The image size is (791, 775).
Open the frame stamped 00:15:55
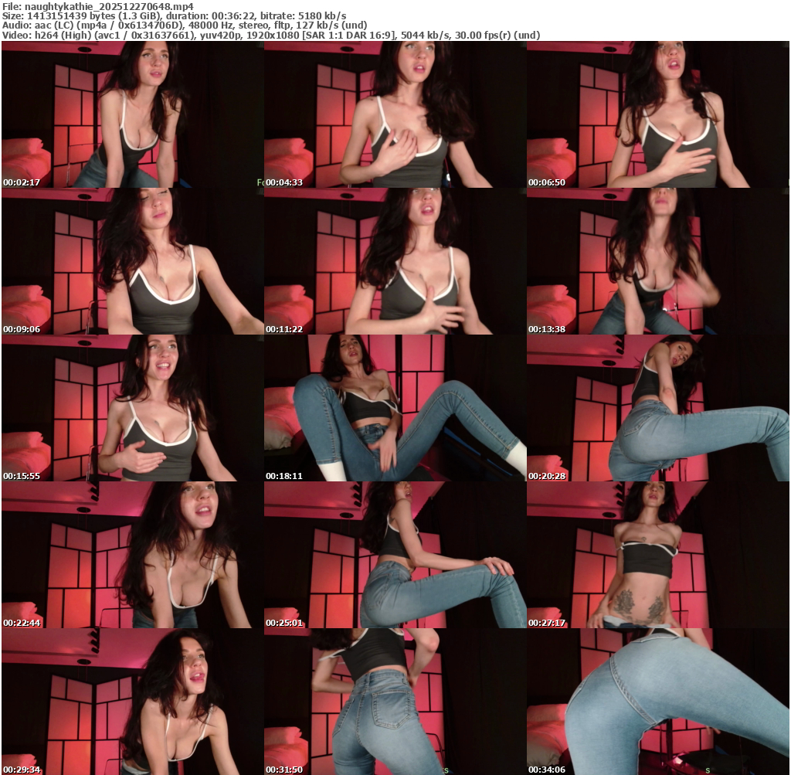coord(132,408)
